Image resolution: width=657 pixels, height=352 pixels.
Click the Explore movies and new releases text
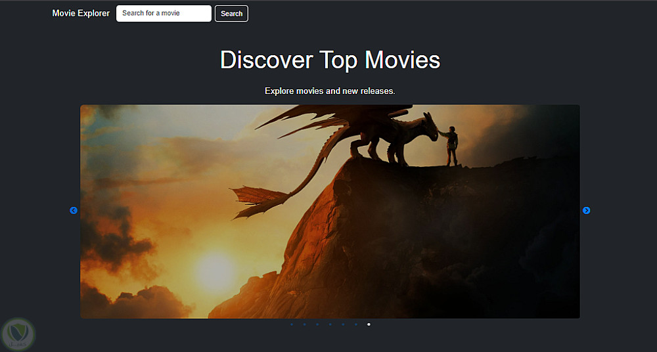click(330, 91)
